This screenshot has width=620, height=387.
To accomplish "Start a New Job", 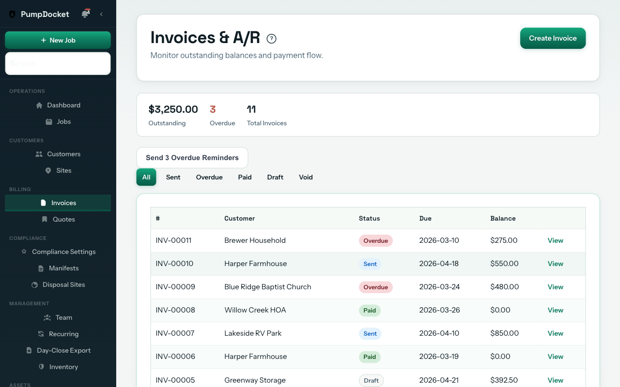I will (58, 40).
